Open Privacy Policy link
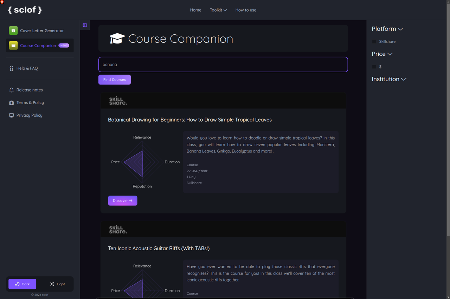The image size is (450, 299). (29, 115)
